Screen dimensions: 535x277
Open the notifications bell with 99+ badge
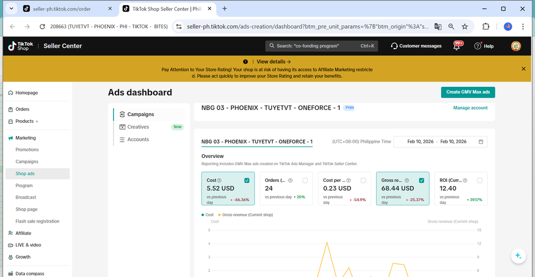(457, 46)
